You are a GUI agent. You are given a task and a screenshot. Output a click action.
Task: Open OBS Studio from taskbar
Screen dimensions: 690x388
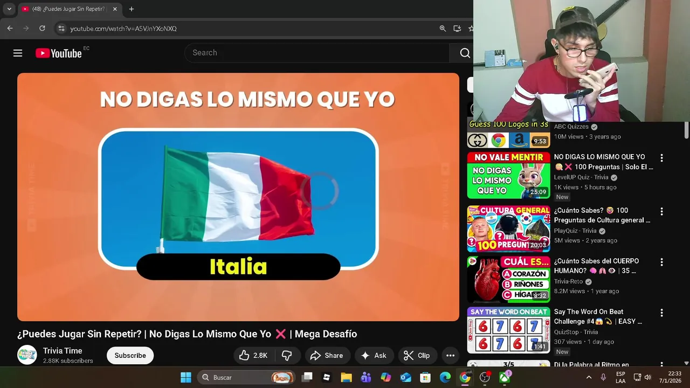(x=485, y=377)
